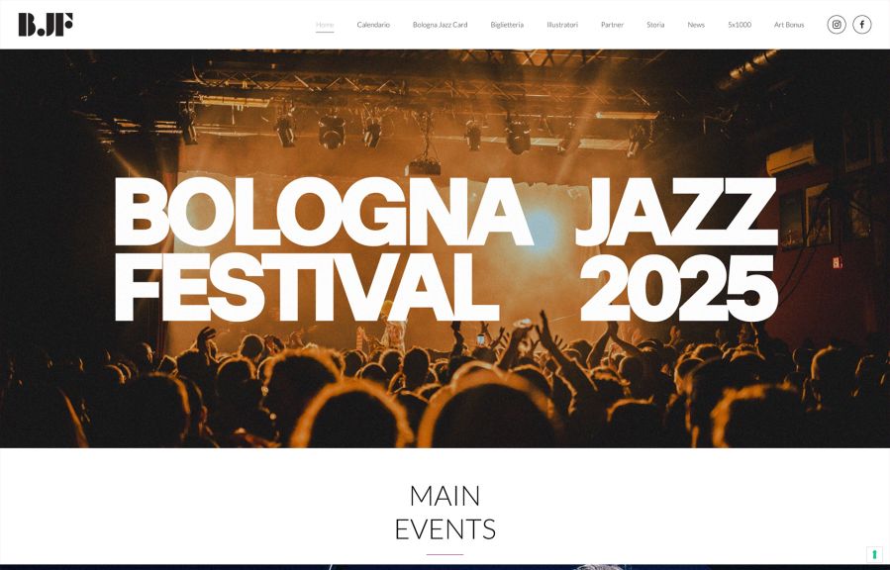Click the BJF logo
This screenshot has width=890, height=570.
click(x=46, y=25)
